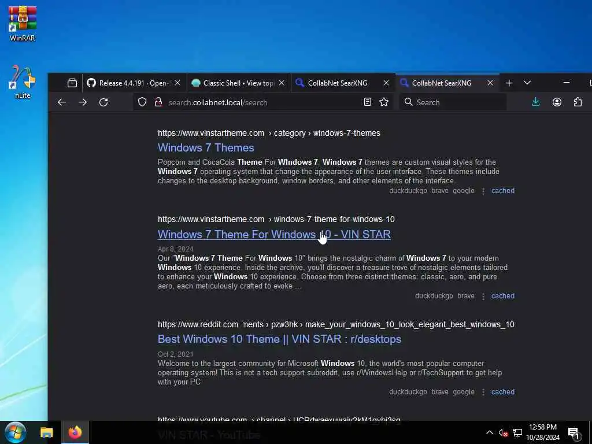Open Best Windows 10 Theme reddit result
This screenshot has width=592, height=444.
tap(279, 339)
